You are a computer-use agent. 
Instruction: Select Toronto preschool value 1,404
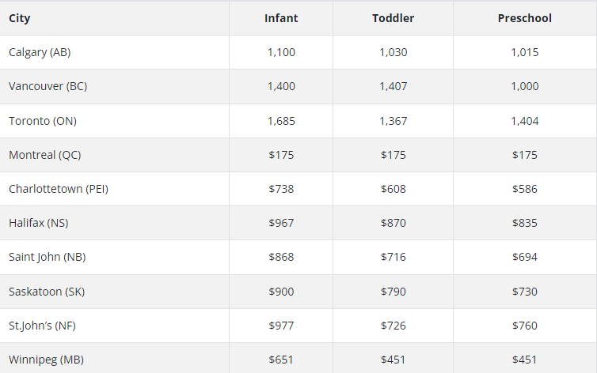525,121
